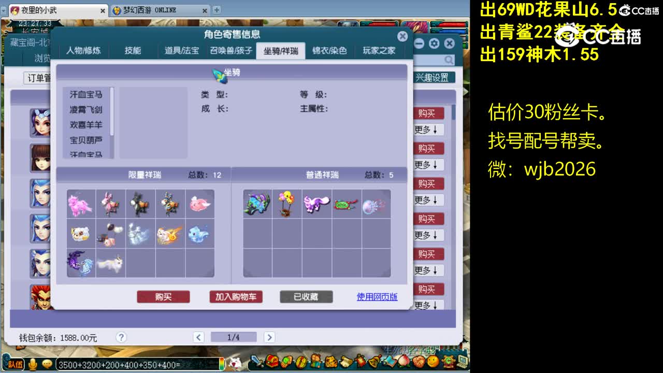Viewport: 663px width, 373px height.
Task: Click the red 购买 button in dialog
Action: coord(163,297)
